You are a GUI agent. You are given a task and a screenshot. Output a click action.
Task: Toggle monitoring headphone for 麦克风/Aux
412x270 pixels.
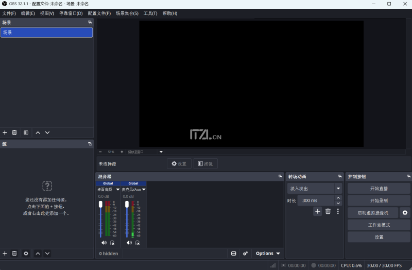coord(138,243)
